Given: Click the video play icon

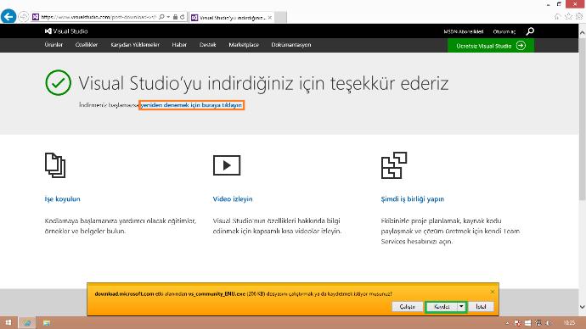Looking at the screenshot, I should pos(227,165).
